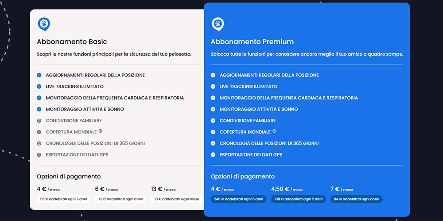Open the Abbonamento Basic heading
This screenshot has width=443, height=221.
[x=72, y=42]
